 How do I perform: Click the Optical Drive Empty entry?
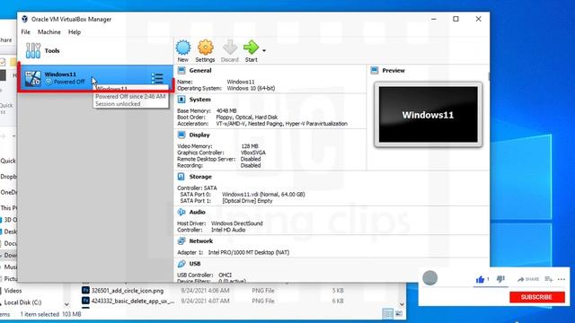tap(247, 201)
